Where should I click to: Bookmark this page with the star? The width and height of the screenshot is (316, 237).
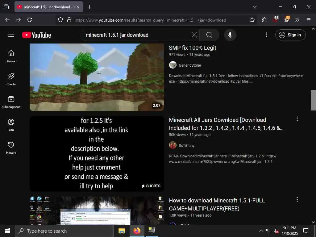(x=252, y=20)
